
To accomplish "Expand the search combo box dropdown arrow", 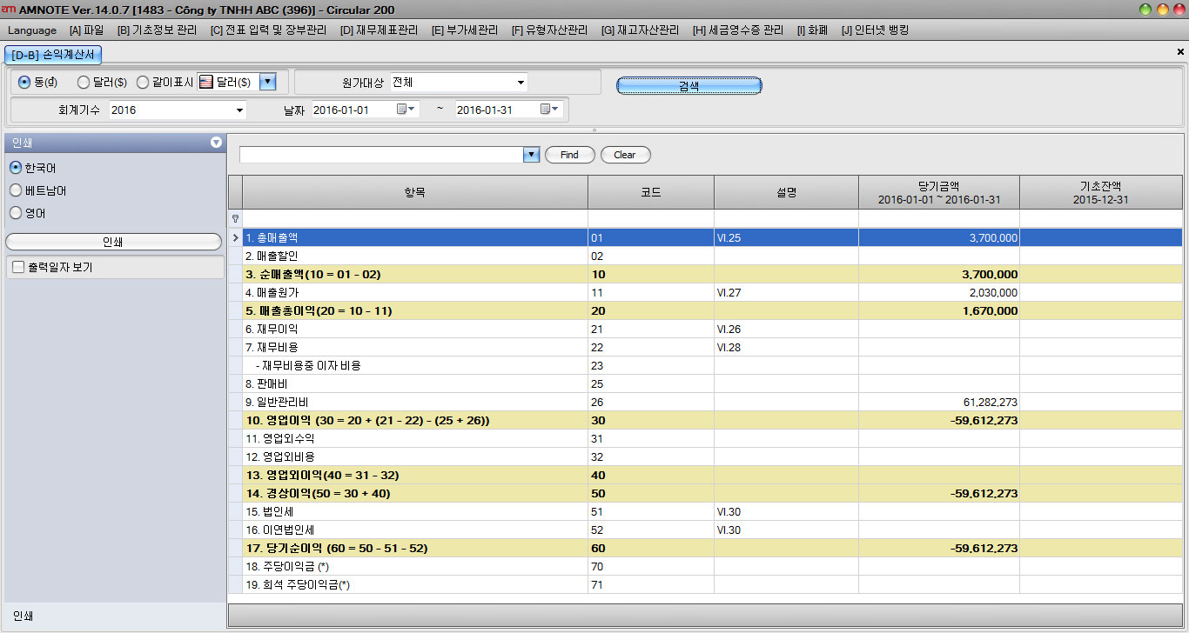I will point(531,155).
